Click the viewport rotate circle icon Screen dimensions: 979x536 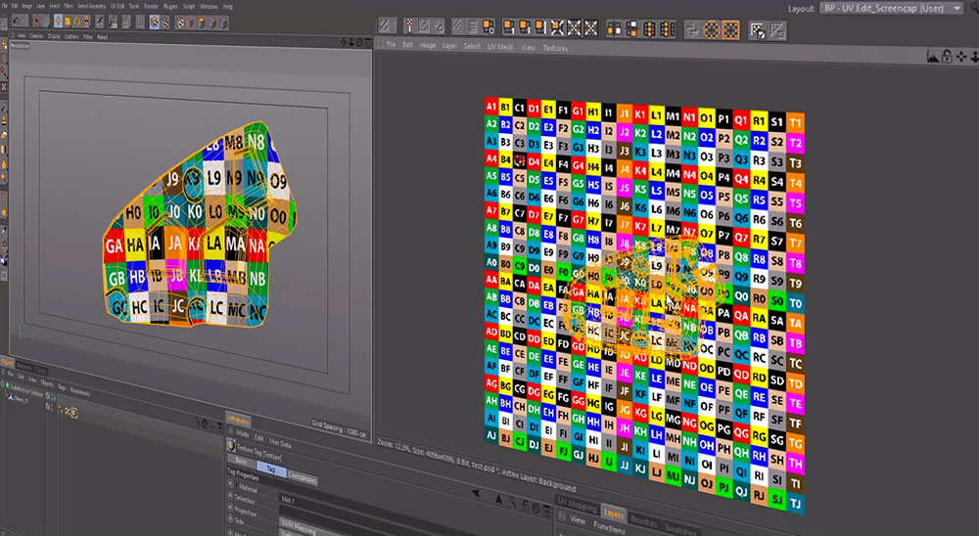[359, 42]
